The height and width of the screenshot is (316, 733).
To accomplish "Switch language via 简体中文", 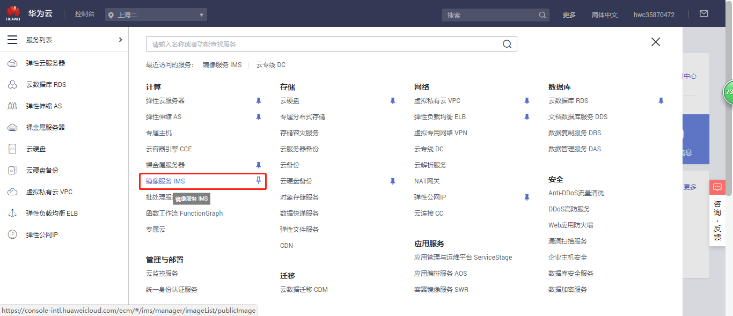I will [x=605, y=14].
